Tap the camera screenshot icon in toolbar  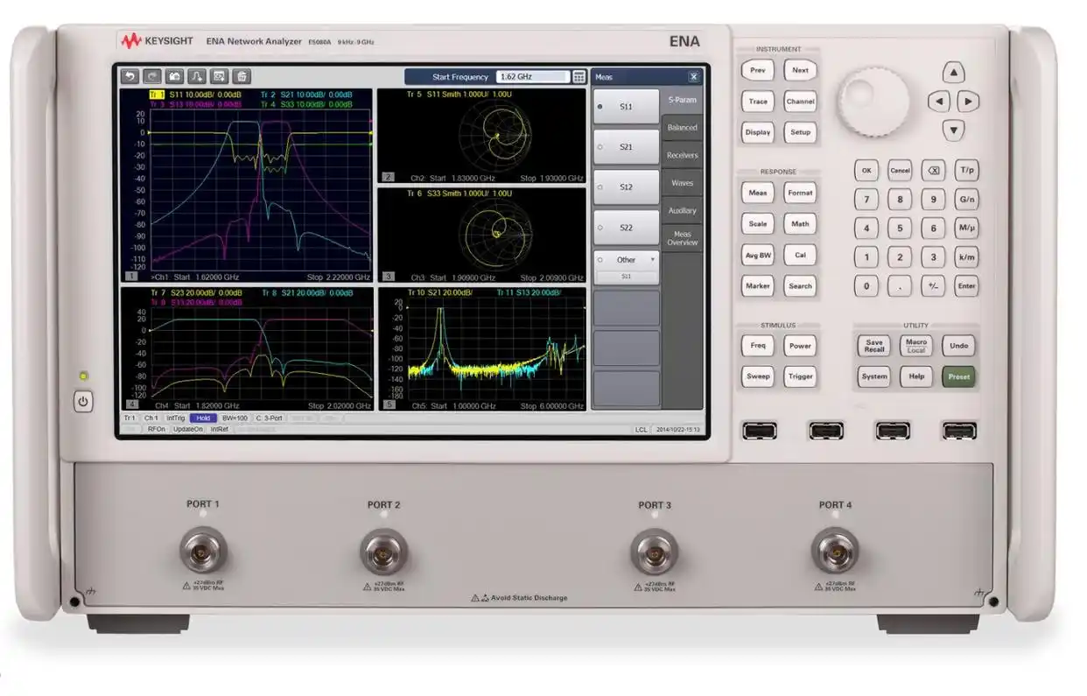click(175, 77)
